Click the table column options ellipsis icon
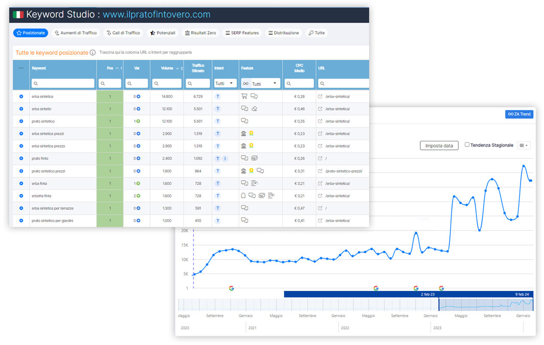544x345 pixels. pos(21,68)
